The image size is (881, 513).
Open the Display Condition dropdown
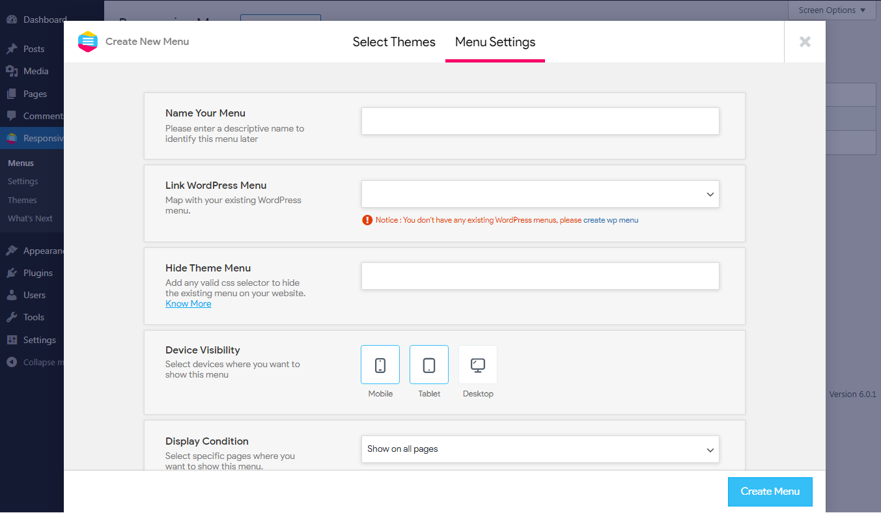(540, 449)
